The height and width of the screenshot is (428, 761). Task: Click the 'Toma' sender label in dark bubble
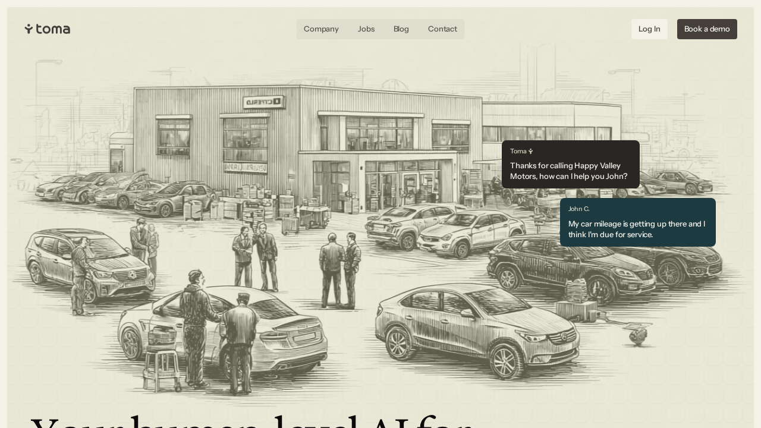pyautogui.click(x=518, y=152)
